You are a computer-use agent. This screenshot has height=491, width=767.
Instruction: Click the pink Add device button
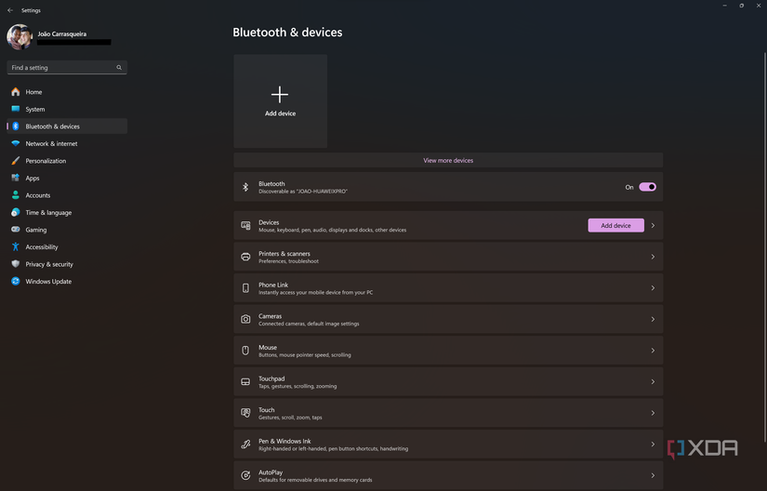click(x=615, y=225)
